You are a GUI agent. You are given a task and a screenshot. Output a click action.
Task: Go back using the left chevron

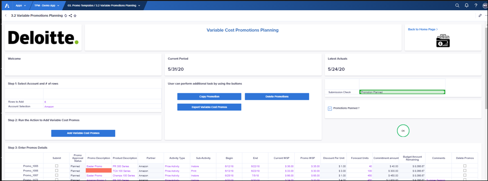pyautogui.click(x=6, y=15)
